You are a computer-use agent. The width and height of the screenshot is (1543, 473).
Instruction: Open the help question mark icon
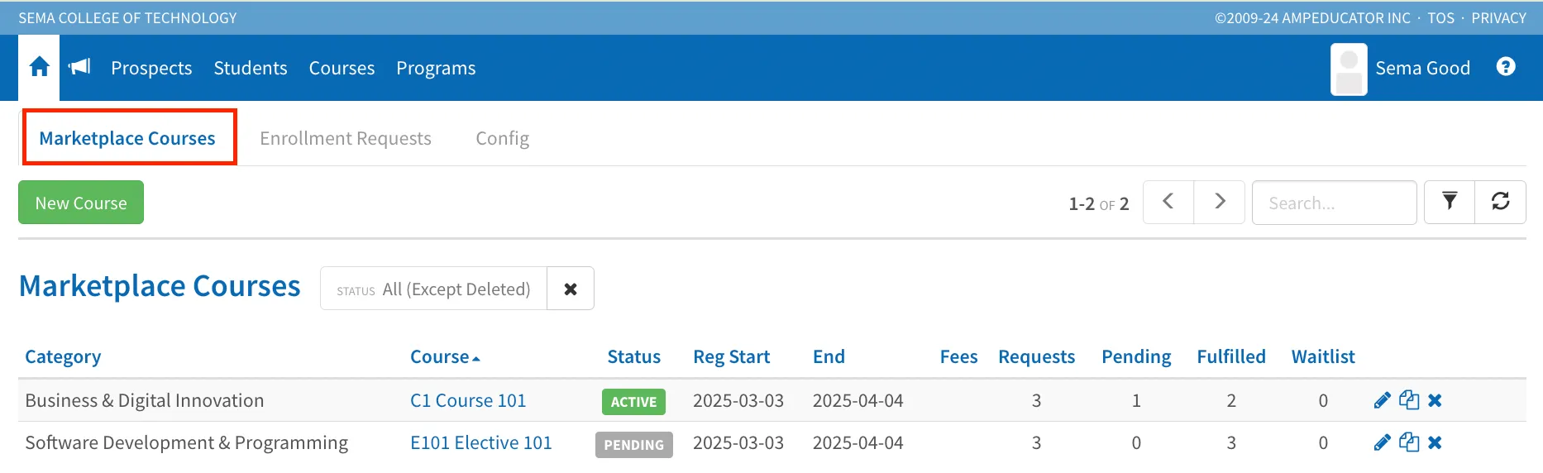click(x=1506, y=67)
